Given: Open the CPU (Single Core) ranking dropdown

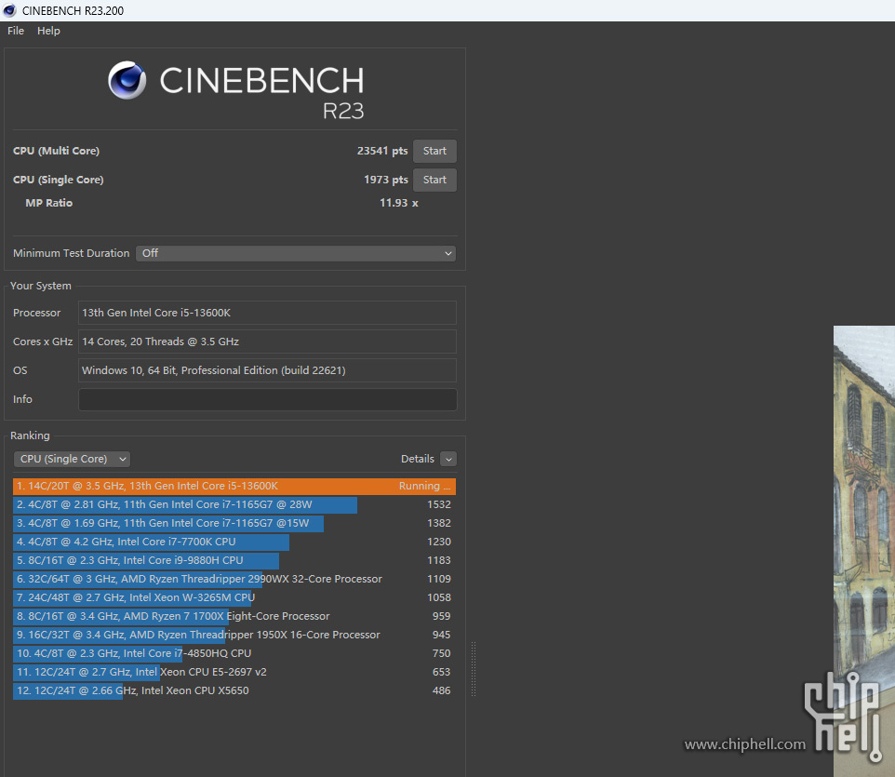Looking at the screenshot, I should (x=72, y=459).
